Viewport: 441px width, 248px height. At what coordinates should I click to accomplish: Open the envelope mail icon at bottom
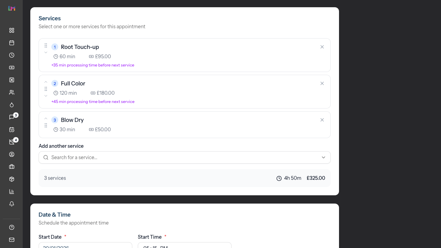(11, 240)
